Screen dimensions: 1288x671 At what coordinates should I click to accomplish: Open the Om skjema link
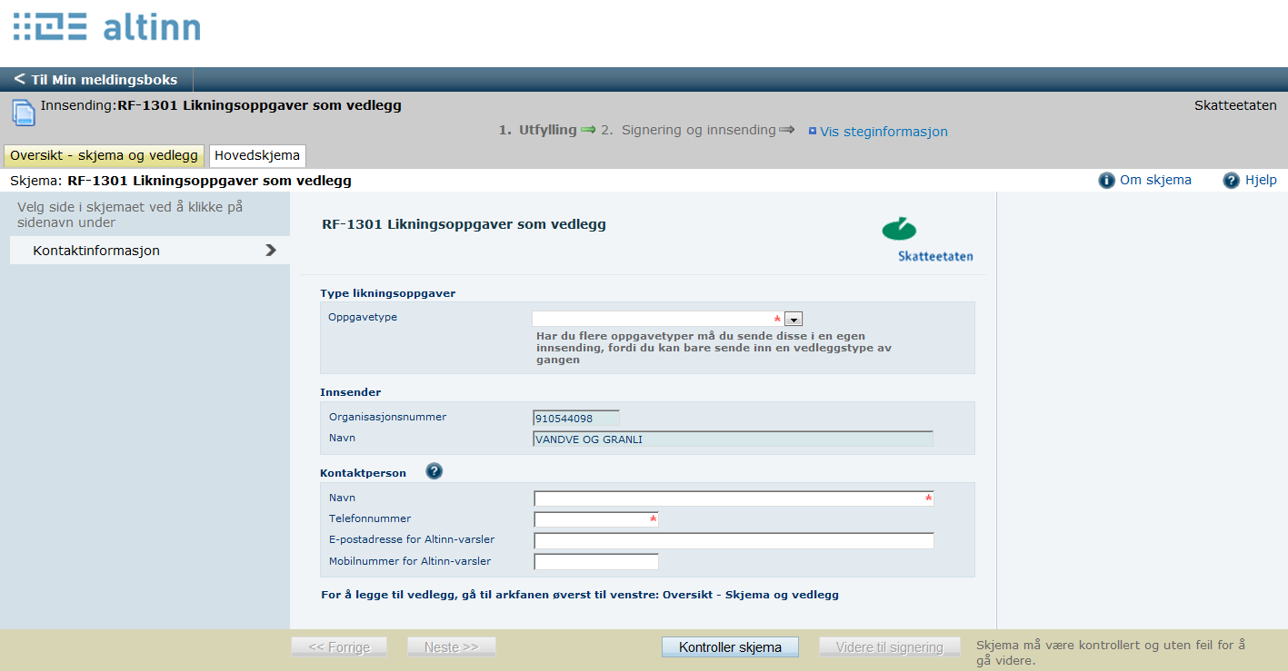[1155, 180]
